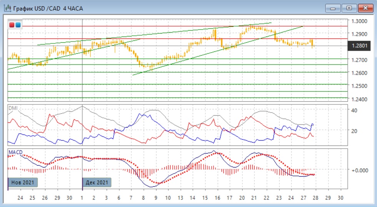Viewport: 377px width, 207px height.
Task: Click the 1.3000 price axis label
Action: pos(358,21)
